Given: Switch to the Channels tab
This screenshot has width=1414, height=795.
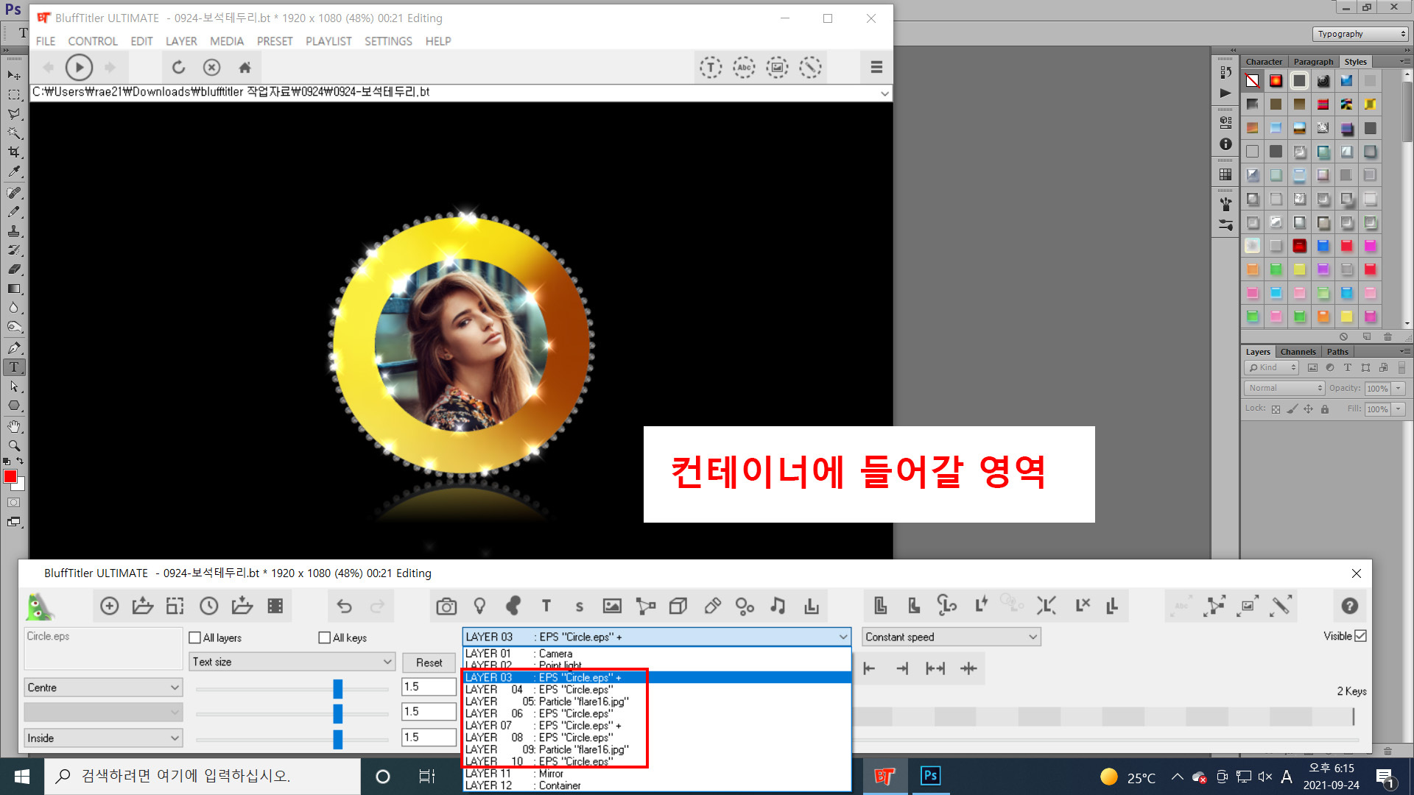Looking at the screenshot, I should [1298, 352].
